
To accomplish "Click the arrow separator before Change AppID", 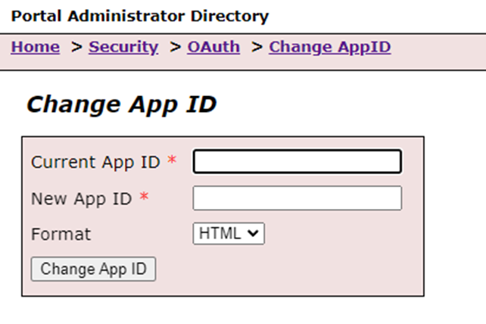I will 257,47.
